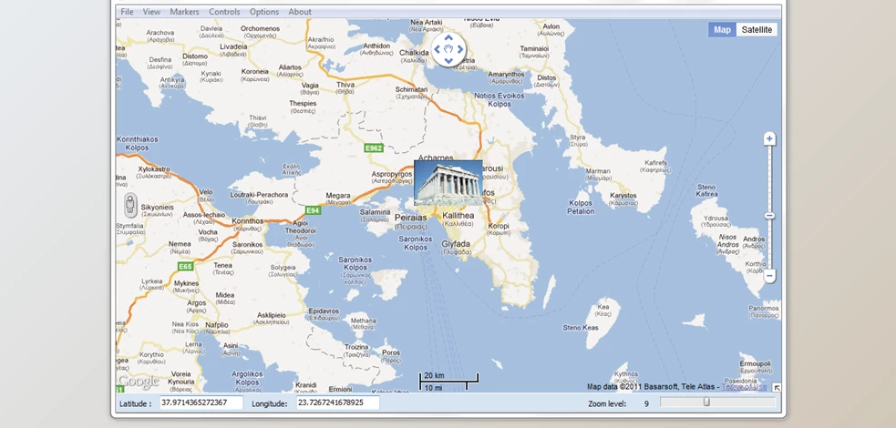Pan the map up with the arrow

(x=448, y=37)
